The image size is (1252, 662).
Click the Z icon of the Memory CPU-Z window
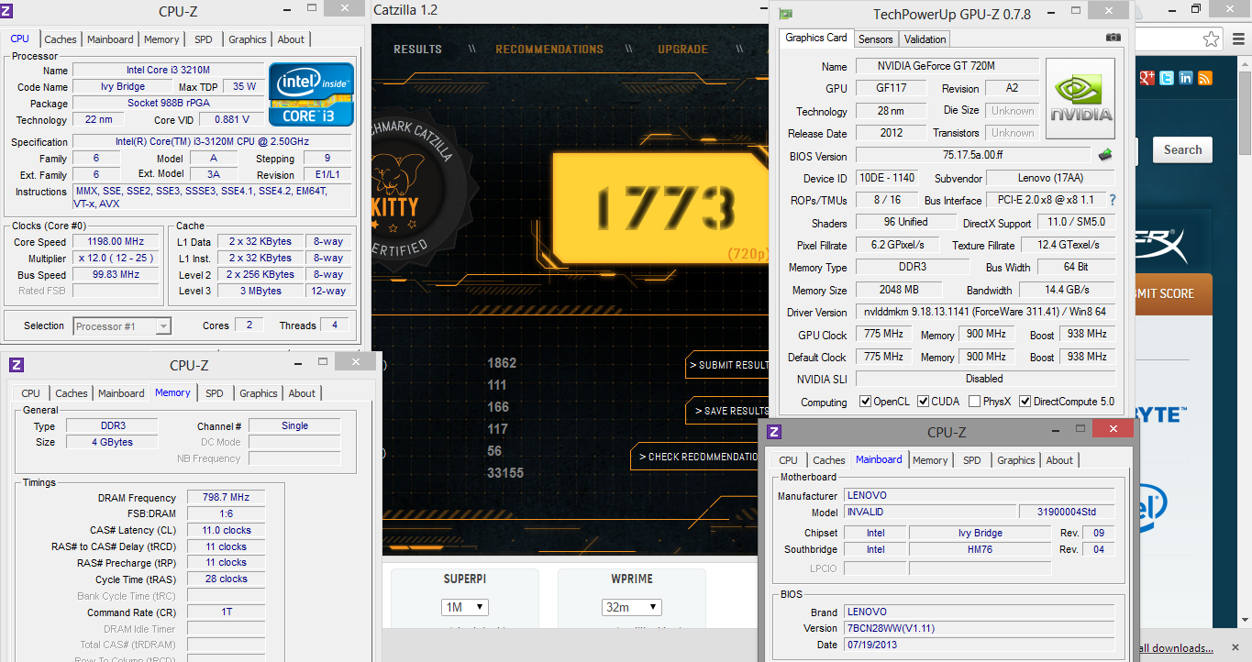(17, 365)
